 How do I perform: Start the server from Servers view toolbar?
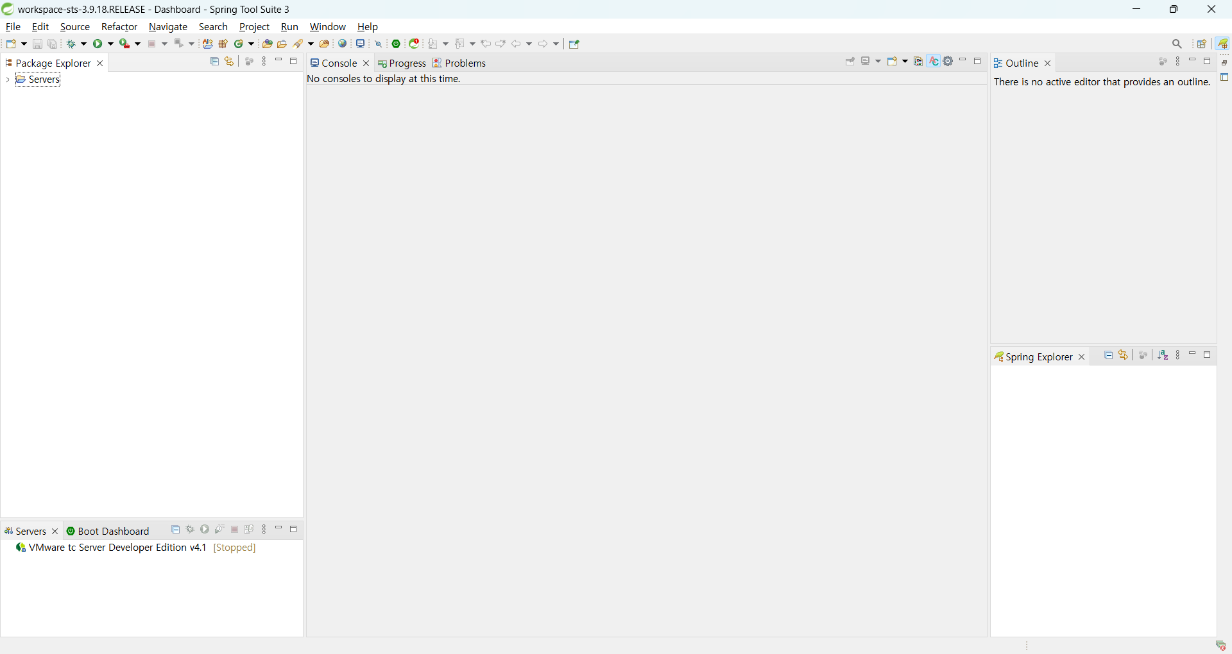point(205,530)
